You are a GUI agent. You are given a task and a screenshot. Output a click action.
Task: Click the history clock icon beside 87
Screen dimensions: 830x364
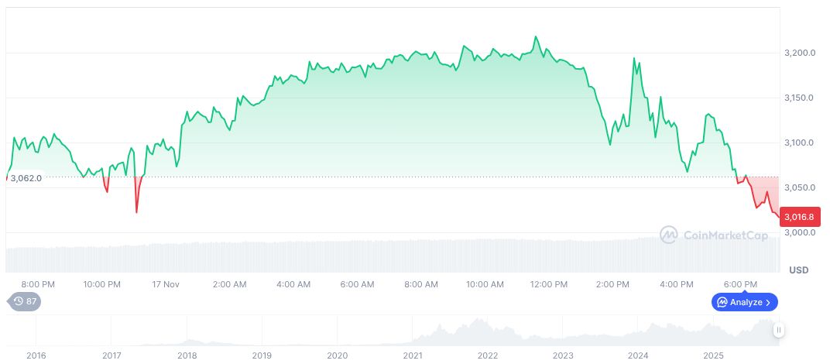[17, 301]
